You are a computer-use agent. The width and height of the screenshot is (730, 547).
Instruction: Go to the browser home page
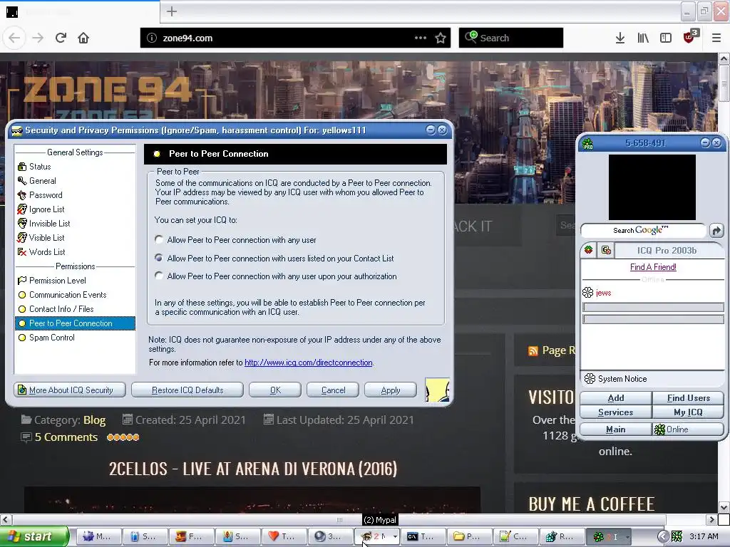coord(83,38)
